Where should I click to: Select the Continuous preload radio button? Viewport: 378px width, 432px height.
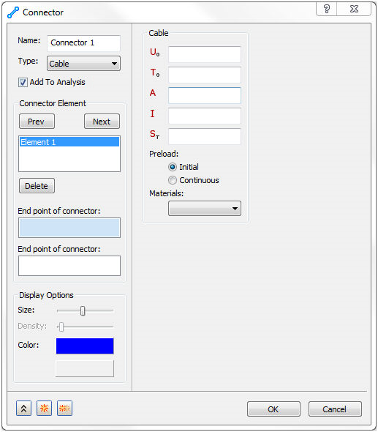[x=173, y=180]
